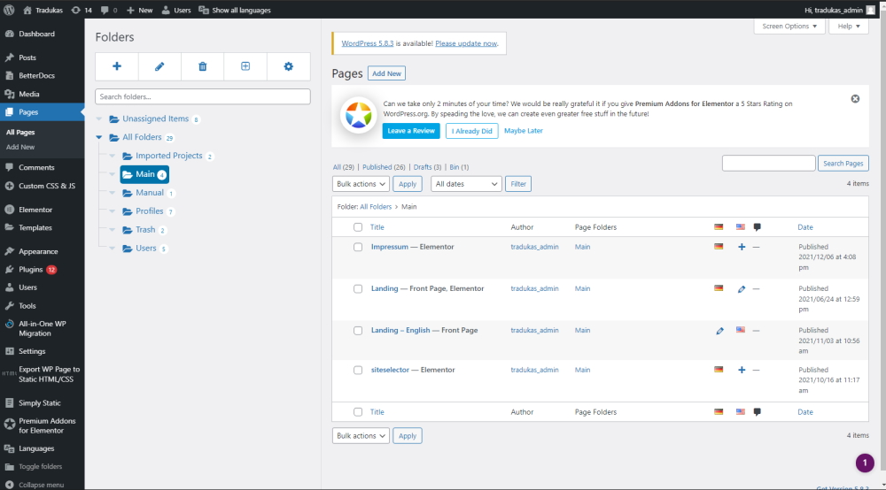Expand the Unassigned Items arrow

99,119
